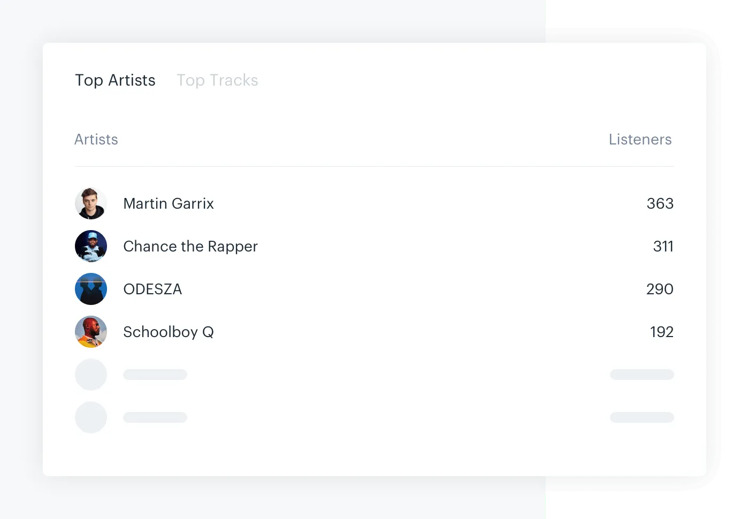This screenshot has height=519, width=733.
Task: Click the last placeholder listeners bar
Action: pyautogui.click(x=642, y=417)
